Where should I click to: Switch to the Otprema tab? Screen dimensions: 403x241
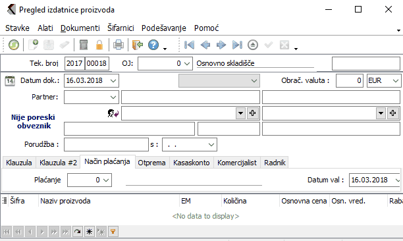coord(151,163)
